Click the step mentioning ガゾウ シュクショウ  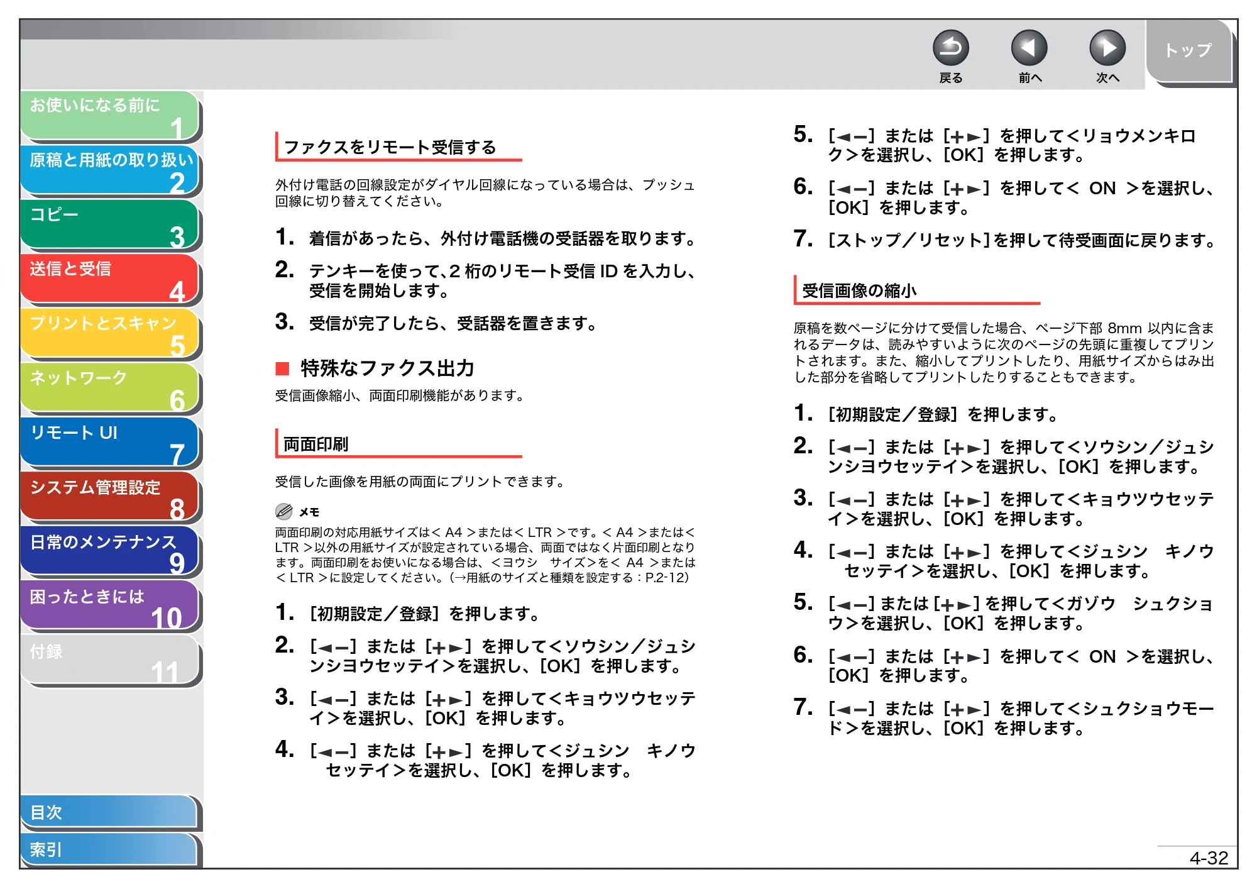pos(1021,614)
